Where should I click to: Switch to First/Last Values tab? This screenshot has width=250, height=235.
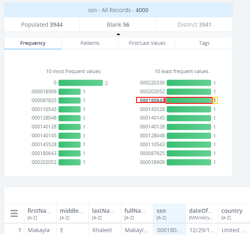(147, 43)
